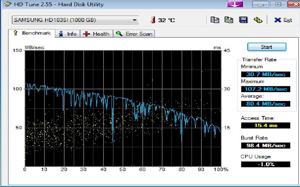This screenshot has width=300, height=187.
Task: Switch to the Info tab
Action: [x=68, y=34]
